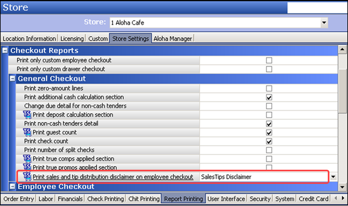Screen dimensions: 348x206
Task: Click Print sales and tip distribution disclaimer link
Action: click(113, 177)
